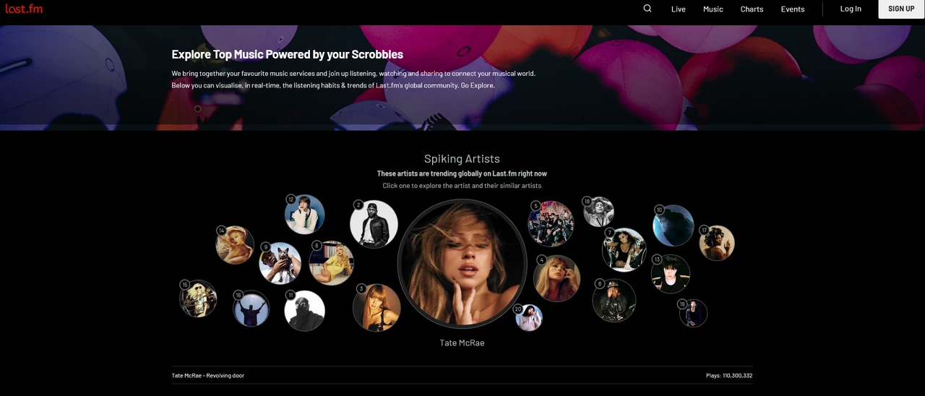Click the 'Plays: 110,300,332' count text

tap(729, 376)
